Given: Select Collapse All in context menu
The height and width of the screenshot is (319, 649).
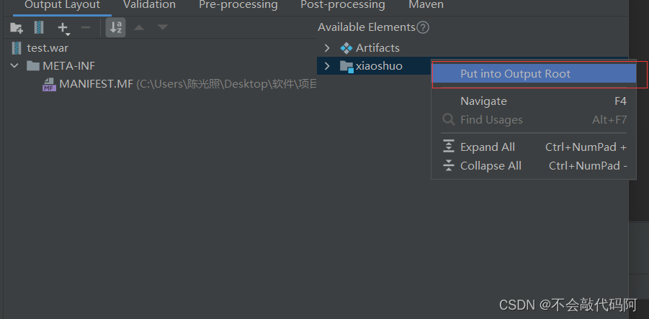Looking at the screenshot, I should [491, 166].
